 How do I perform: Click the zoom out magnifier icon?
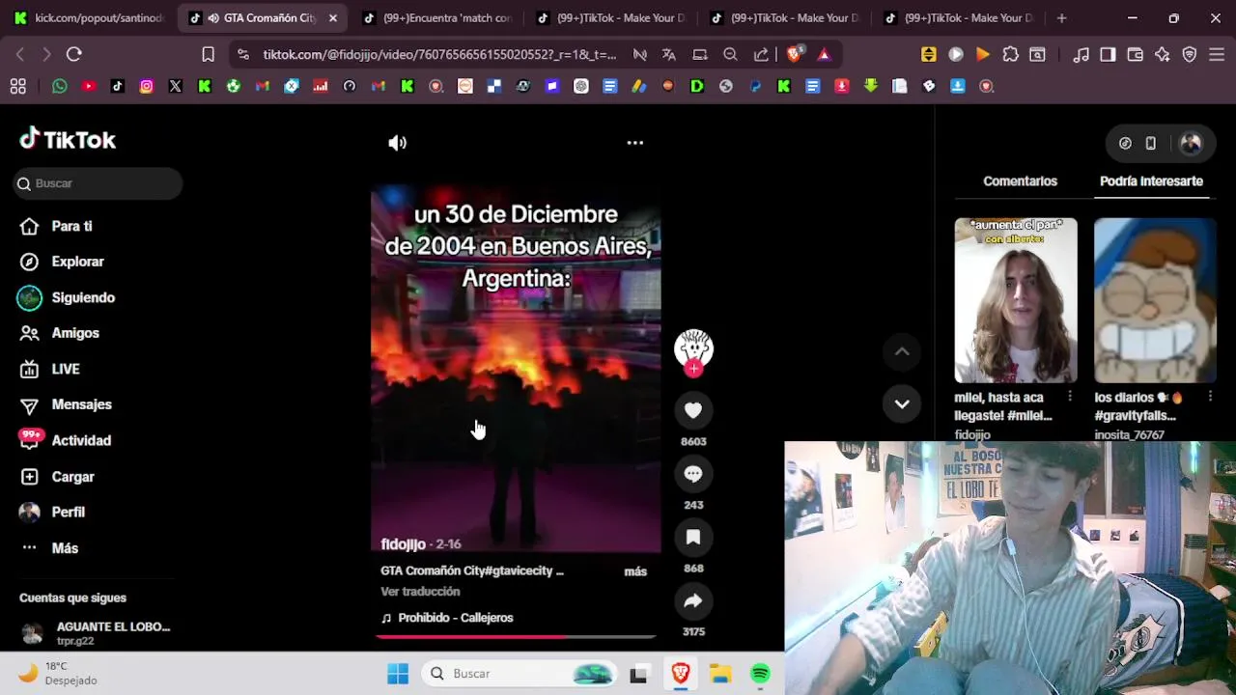(x=730, y=55)
